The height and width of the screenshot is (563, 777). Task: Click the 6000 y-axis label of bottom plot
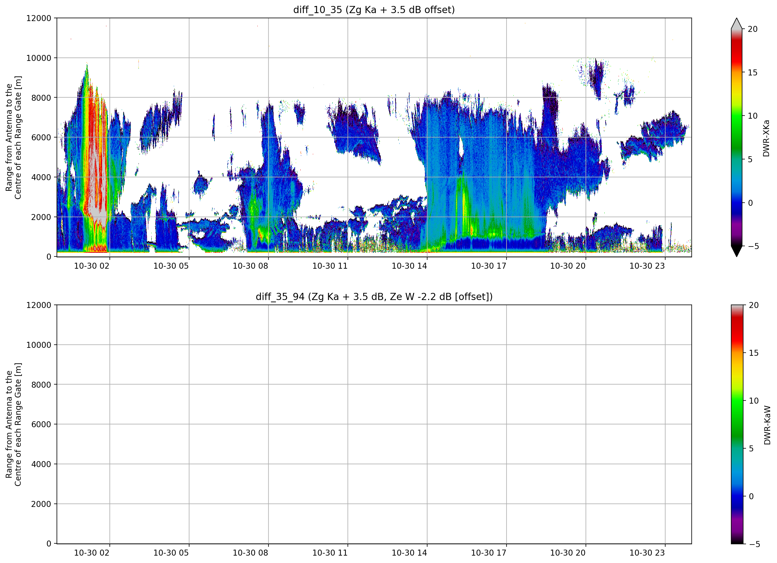click(41, 424)
